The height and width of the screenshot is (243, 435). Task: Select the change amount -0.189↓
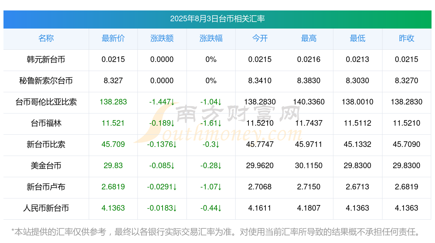pyautogui.click(x=162, y=123)
